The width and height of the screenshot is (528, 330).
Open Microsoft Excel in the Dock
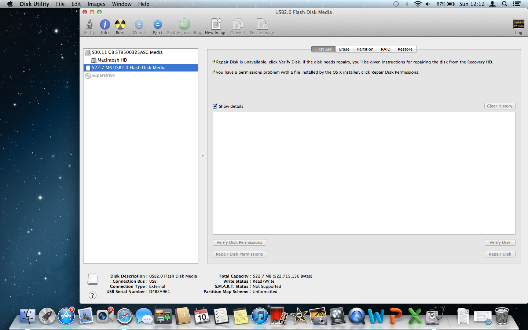pyautogui.click(x=415, y=316)
